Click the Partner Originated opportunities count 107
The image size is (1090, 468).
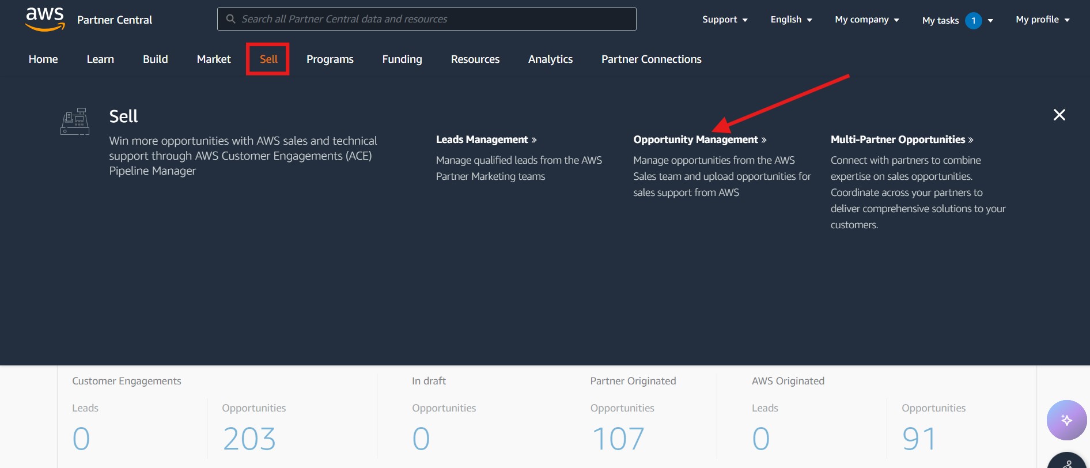[618, 439]
